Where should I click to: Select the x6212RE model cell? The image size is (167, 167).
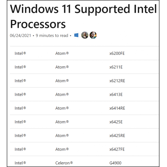(117, 81)
